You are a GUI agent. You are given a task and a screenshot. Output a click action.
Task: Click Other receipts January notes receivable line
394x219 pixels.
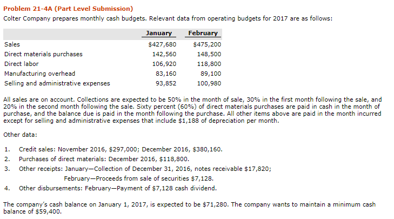(145, 169)
